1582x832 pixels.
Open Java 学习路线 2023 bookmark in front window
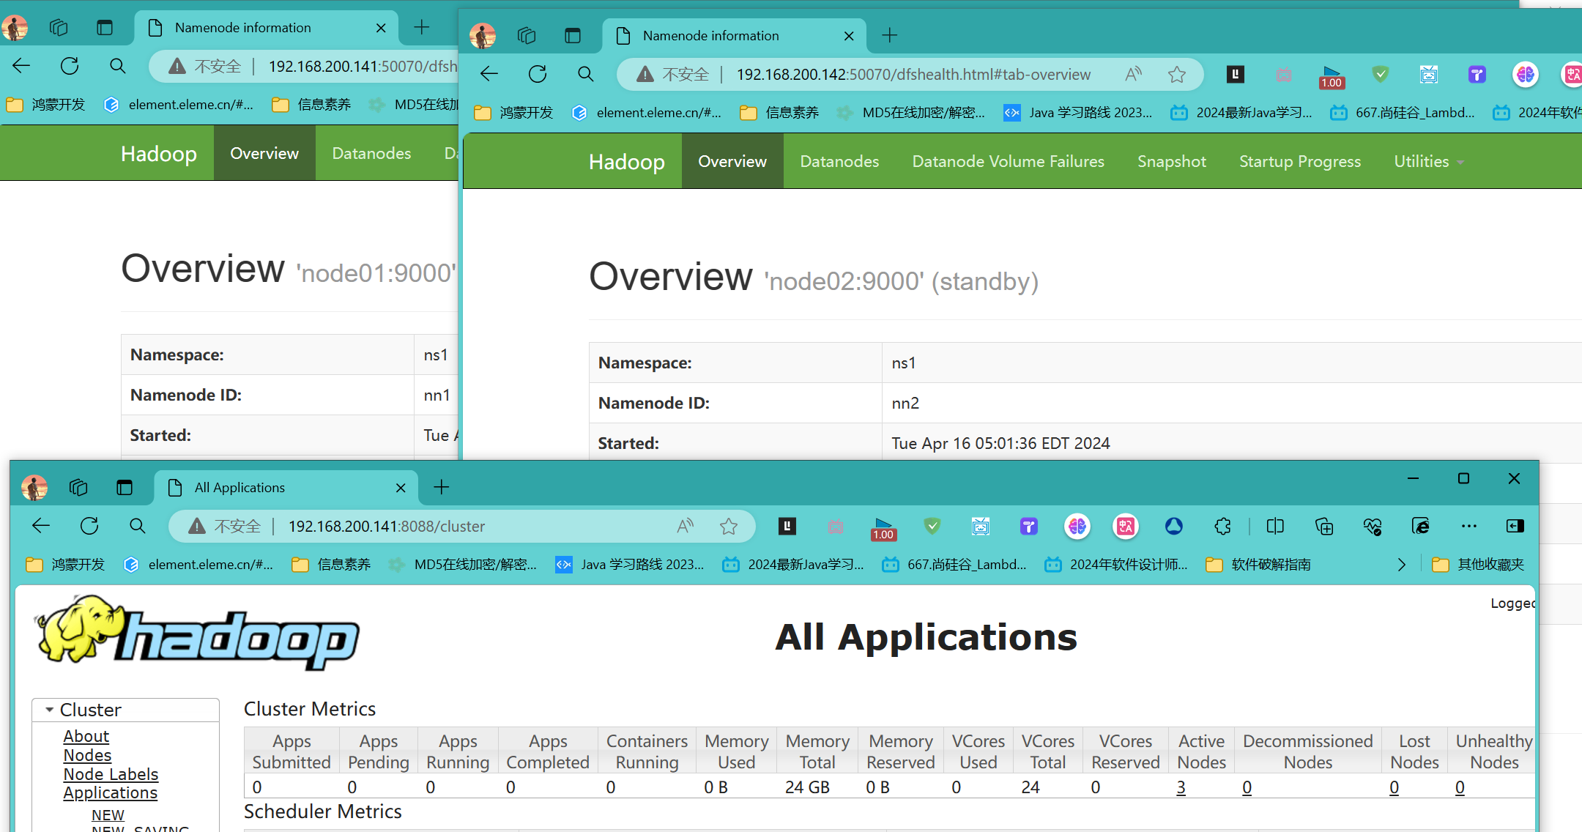[630, 565]
